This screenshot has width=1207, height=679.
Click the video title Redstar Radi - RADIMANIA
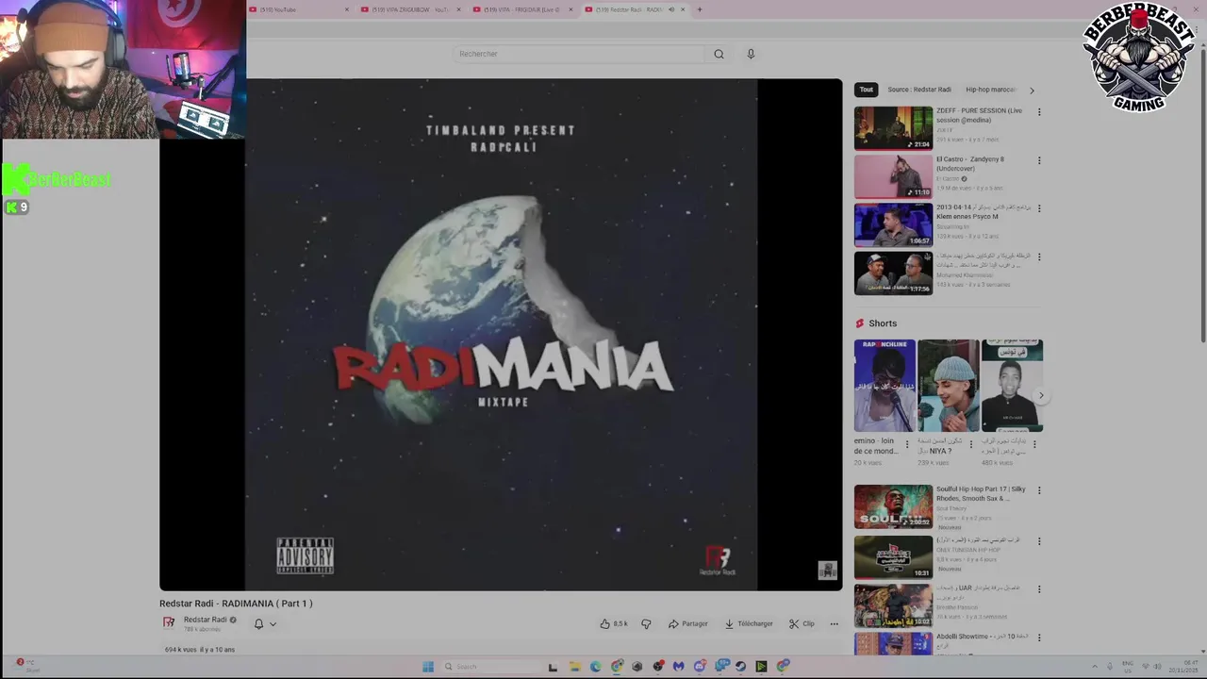(x=236, y=604)
